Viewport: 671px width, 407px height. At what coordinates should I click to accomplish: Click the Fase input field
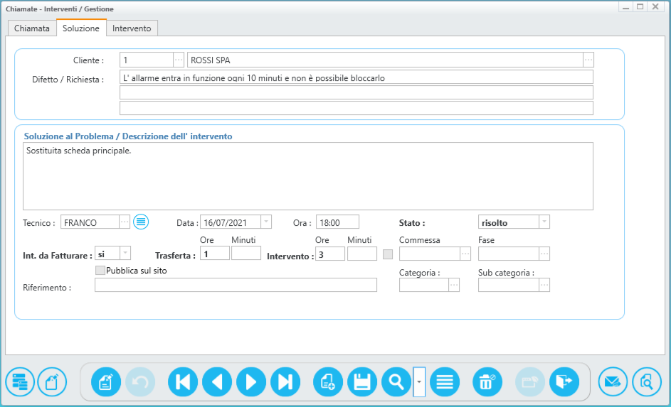(508, 254)
